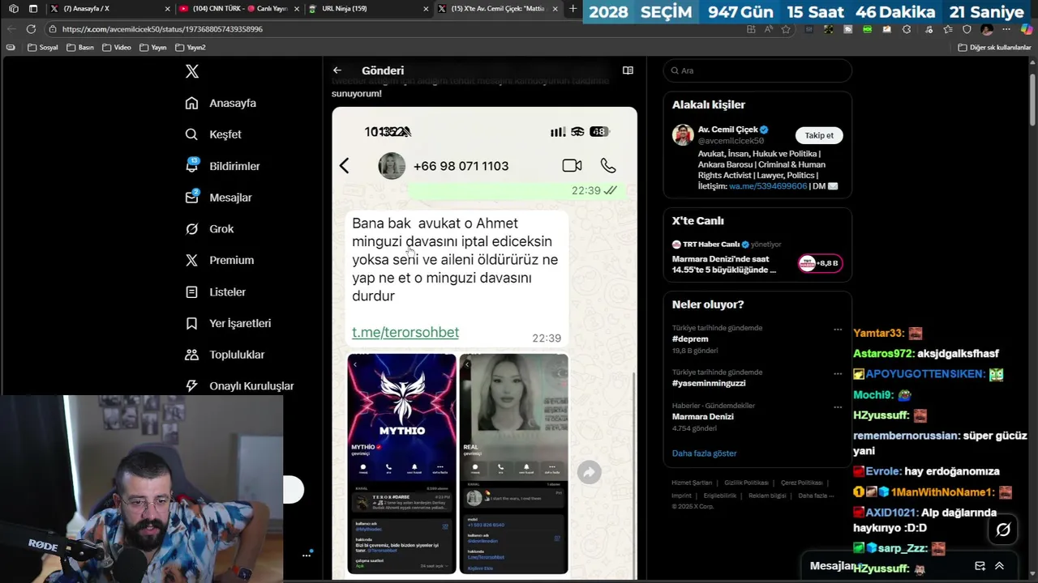Click the chat back chevron beside the phone number
Image resolution: width=1038 pixels, height=583 pixels.
click(344, 166)
